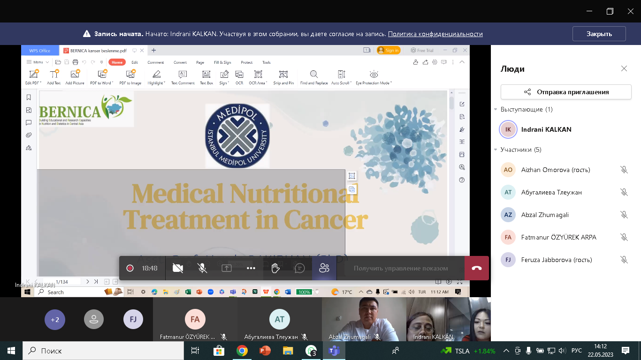Show the +2 additional participants
Screen dimensions: 641x360
(55, 320)
